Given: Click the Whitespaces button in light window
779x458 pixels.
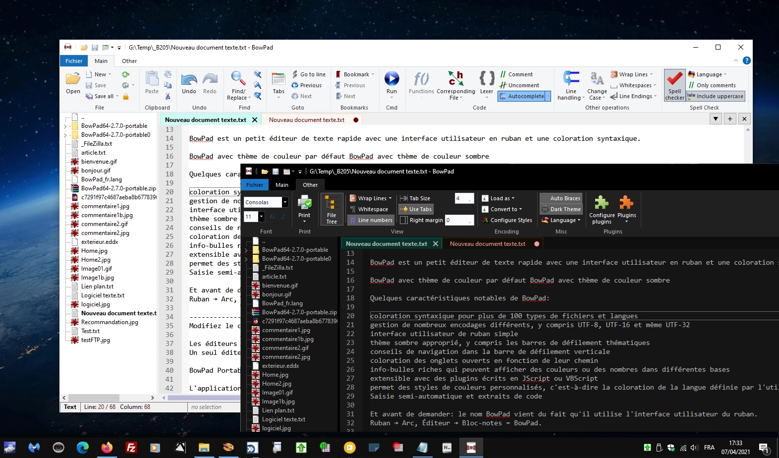Looking at the screenshot, I should coord(633,85).
